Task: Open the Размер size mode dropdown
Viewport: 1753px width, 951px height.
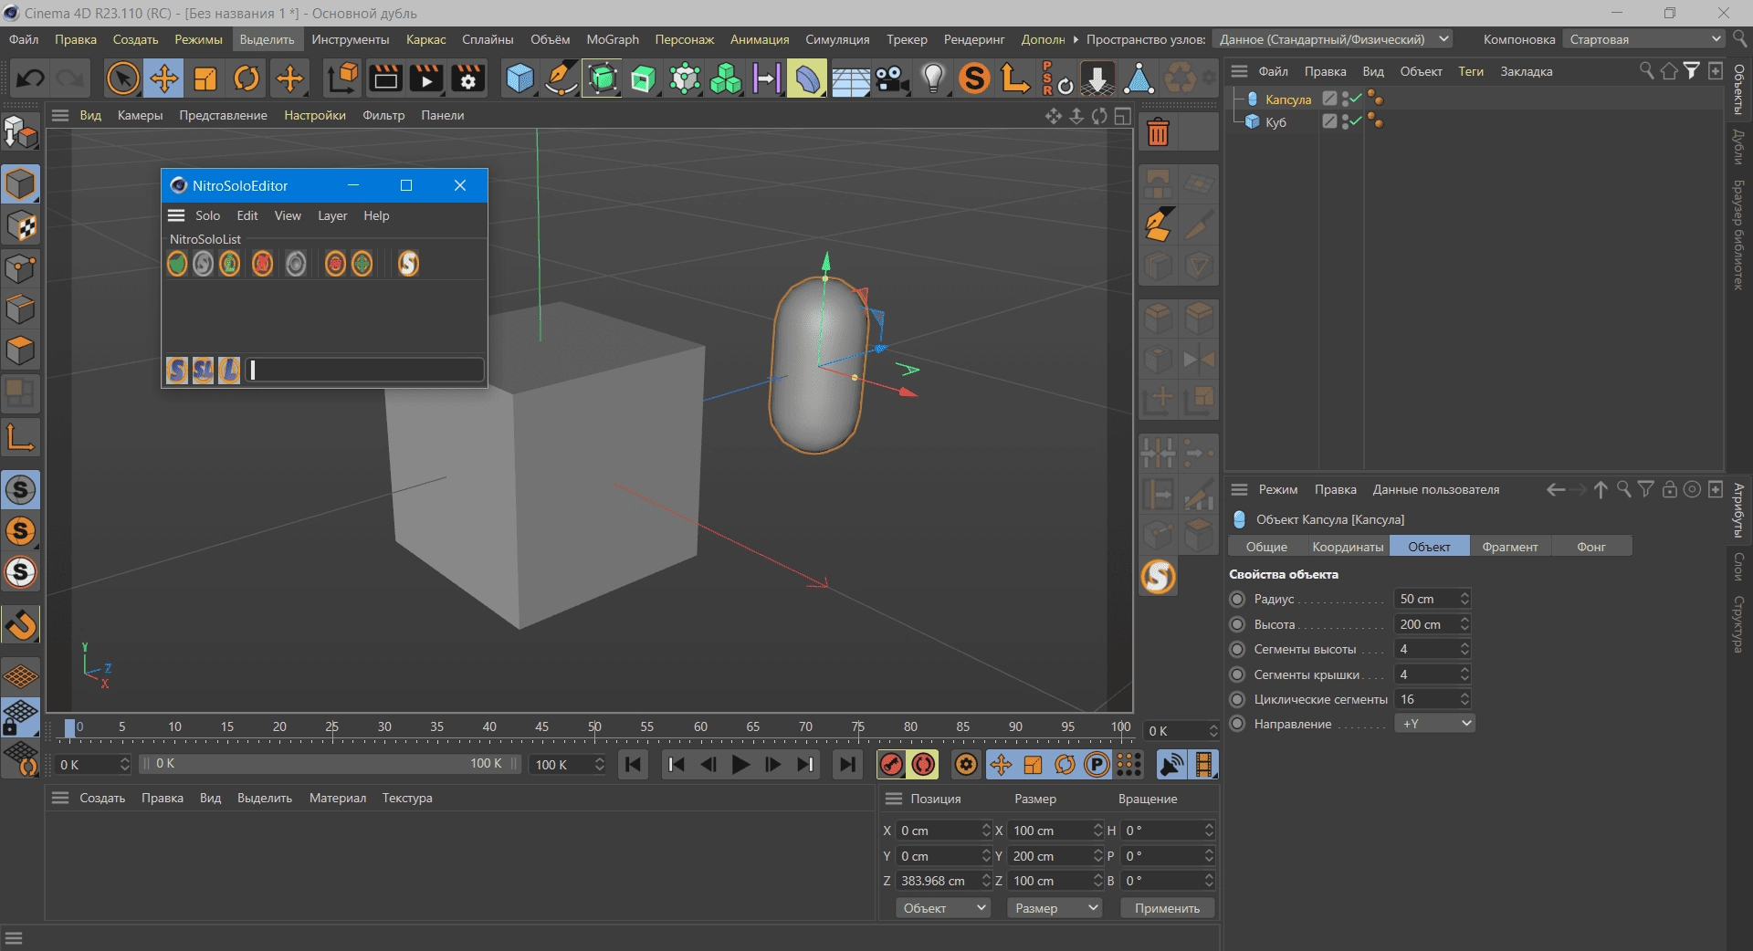Action: click(x=1055, y=908)
